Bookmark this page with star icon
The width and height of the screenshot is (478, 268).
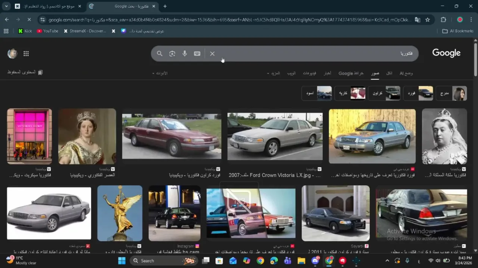click(x=428, y=20)
